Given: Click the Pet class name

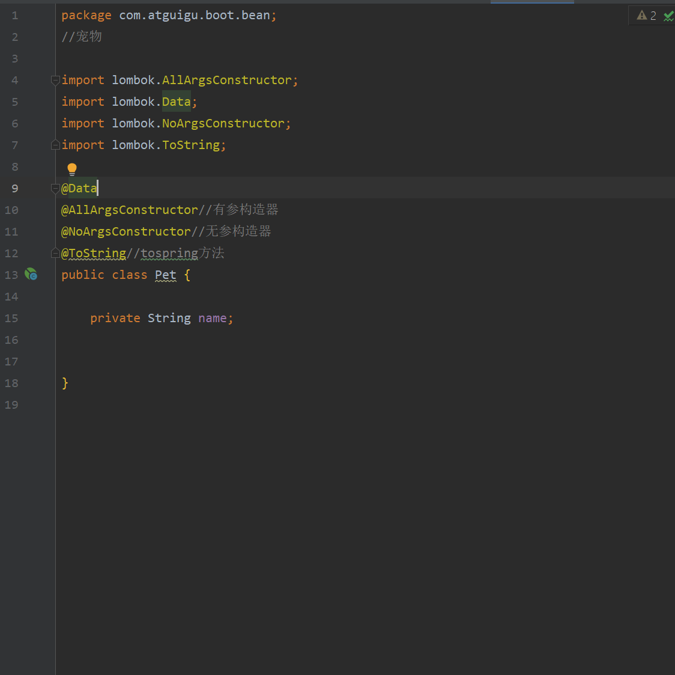Looking at the screenshot, I should coord(166,275).
